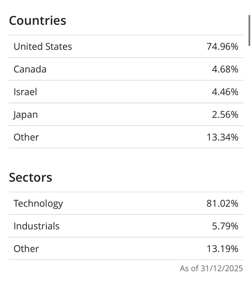Select the Canada row label
Screen dimensions: 252x285
click(30, 69)
